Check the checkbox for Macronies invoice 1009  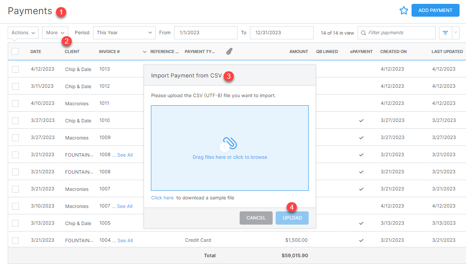click(x=15, y=137)
